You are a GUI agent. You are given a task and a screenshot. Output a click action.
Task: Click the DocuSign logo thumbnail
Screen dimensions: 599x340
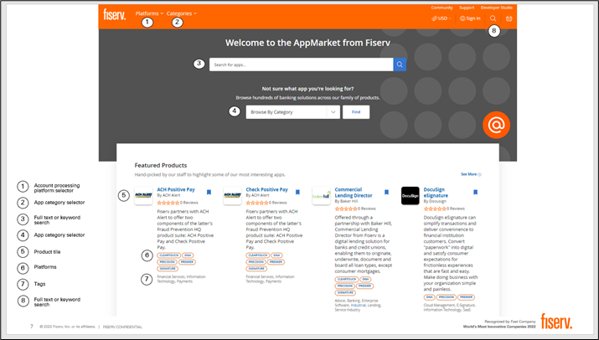[x=411, y=196]
